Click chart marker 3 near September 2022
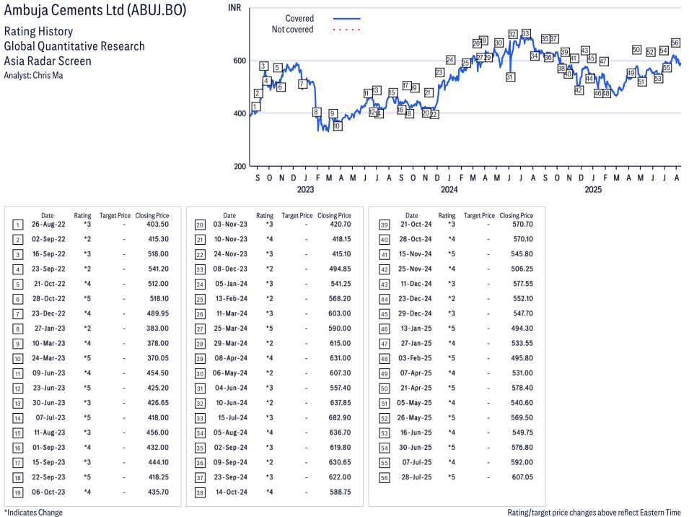Screen dimensions: 689x517 tap(263, 66)
